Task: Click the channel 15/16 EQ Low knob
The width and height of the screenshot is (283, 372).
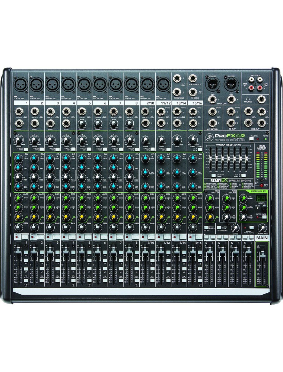Action: tap(192, 186)
